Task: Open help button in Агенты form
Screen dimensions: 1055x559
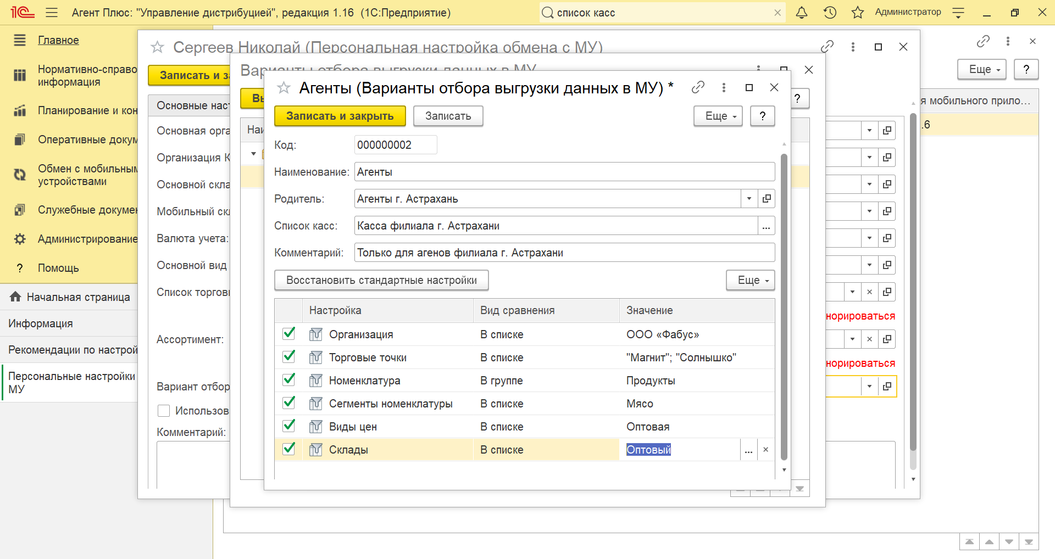Action: (763, 116)
